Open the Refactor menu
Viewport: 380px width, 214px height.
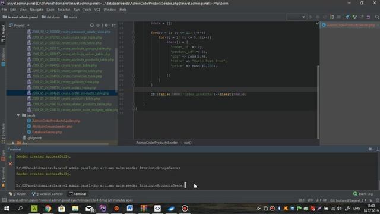pos(64,10)
